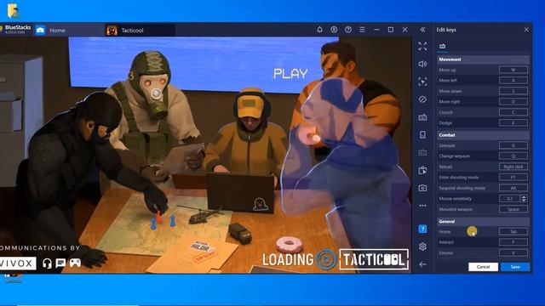
Task: Decrease Mouse sensitivity with down stepper
Action: 525,201
